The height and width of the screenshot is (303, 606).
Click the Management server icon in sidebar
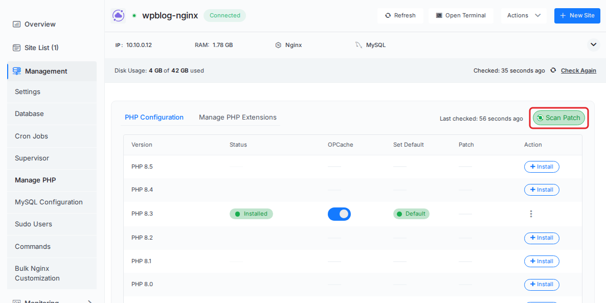[x=16, y=71]
